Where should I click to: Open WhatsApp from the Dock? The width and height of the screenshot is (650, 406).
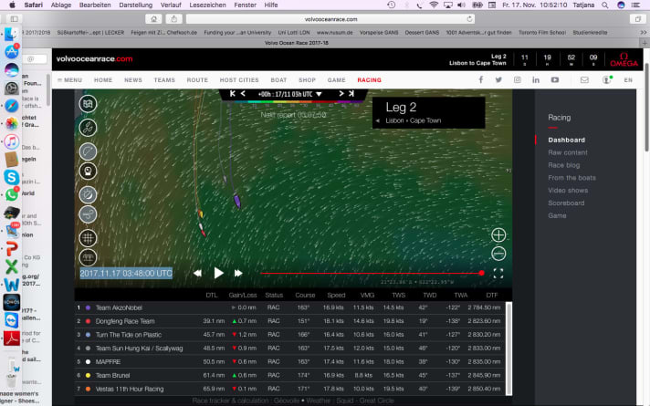pos(12,194)
